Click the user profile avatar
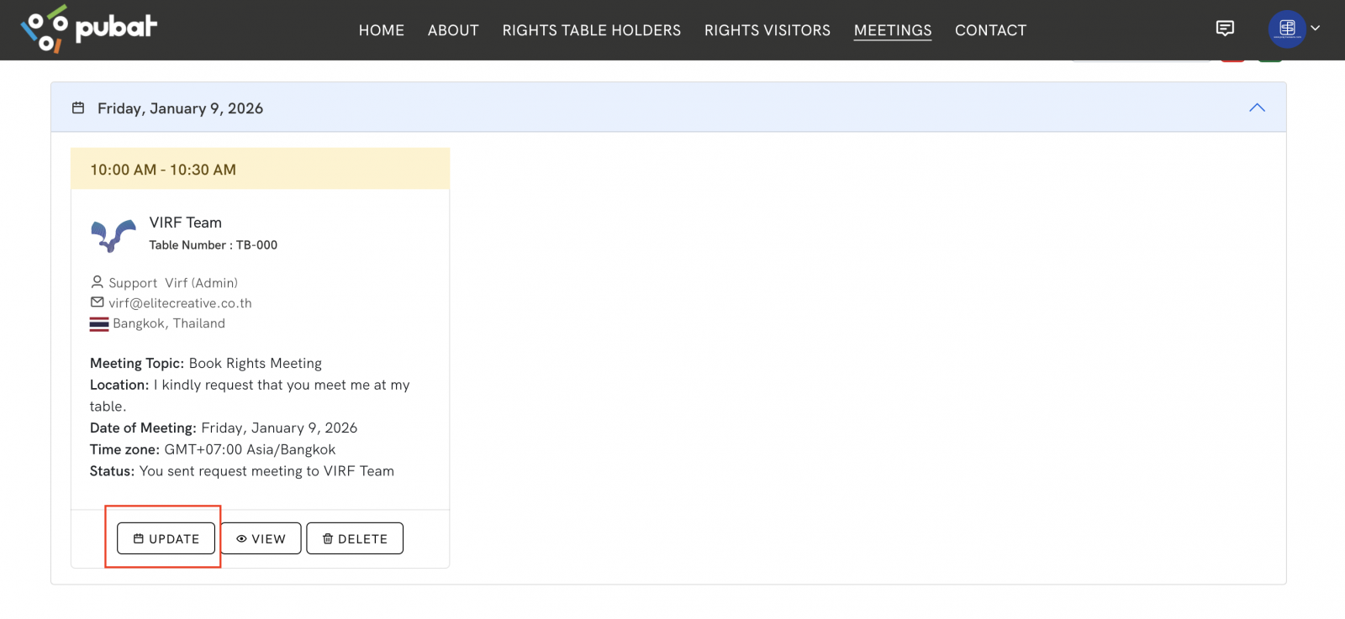 1286,29
